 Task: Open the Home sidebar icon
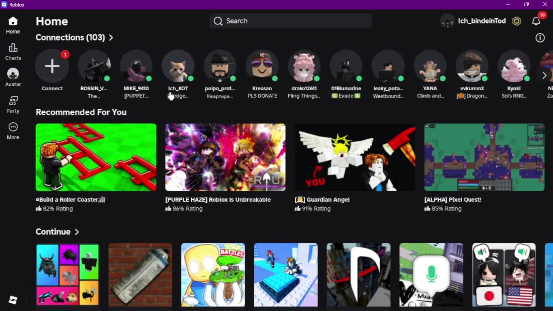click(13, 21)
